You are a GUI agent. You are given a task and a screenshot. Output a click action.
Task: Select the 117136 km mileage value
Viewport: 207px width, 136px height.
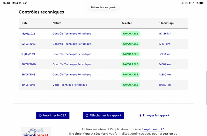coord(165,34)
